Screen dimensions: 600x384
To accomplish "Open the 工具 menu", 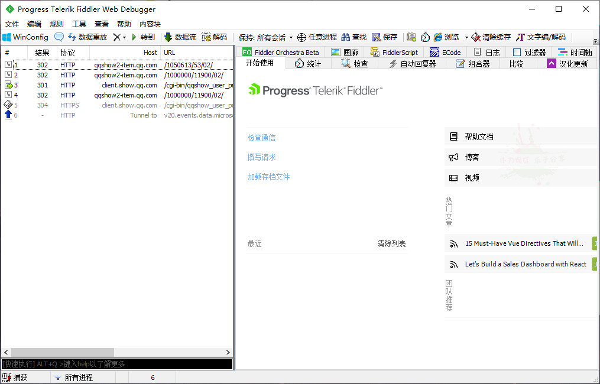I will point(79,24).
